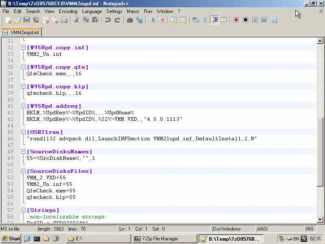Switch to 7-Zip File Manager on taskbar
Viewport: 325px width, 244px height.
point(165,239)
